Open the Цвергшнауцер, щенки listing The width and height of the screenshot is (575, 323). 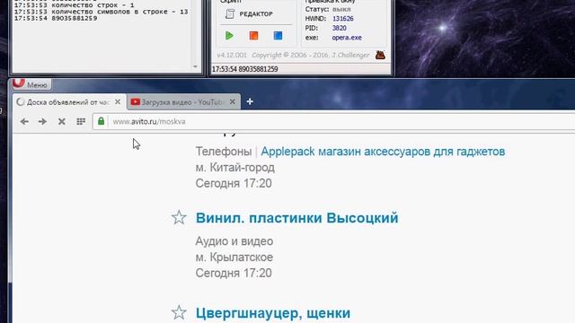(273, 313)
